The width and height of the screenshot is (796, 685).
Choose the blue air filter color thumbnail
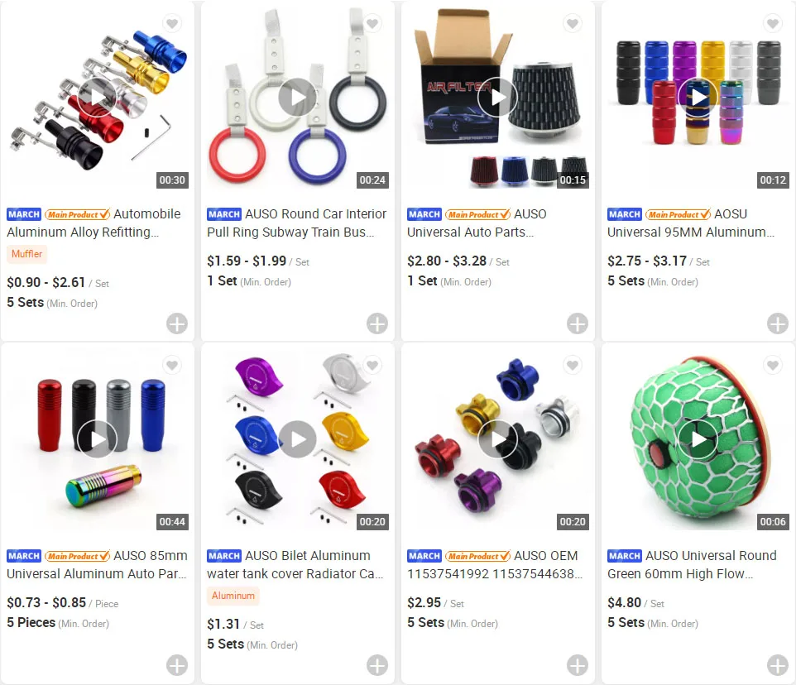514,170
